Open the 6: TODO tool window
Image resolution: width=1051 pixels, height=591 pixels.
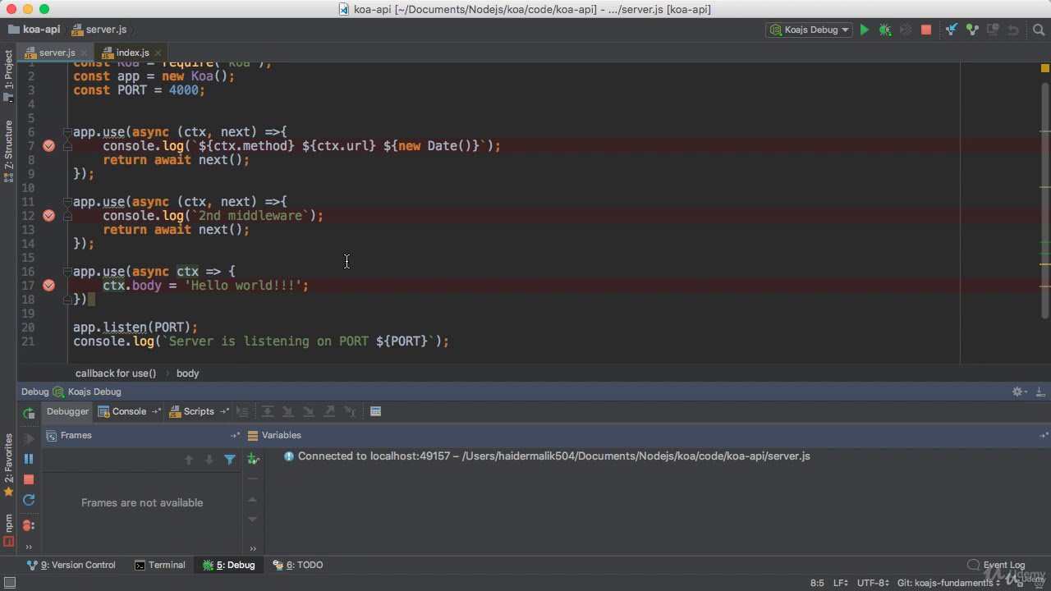click(298, 565)
